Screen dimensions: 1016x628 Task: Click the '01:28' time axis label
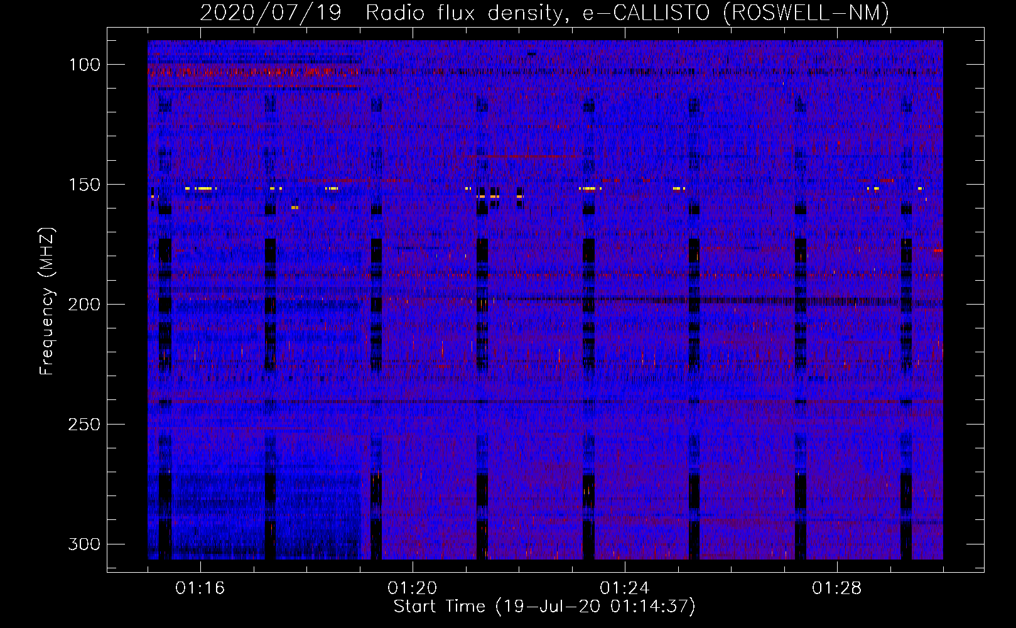click(836, 588)
